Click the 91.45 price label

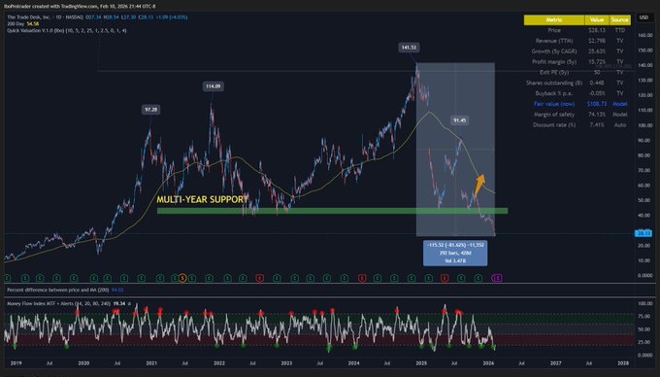click(460, 120)
